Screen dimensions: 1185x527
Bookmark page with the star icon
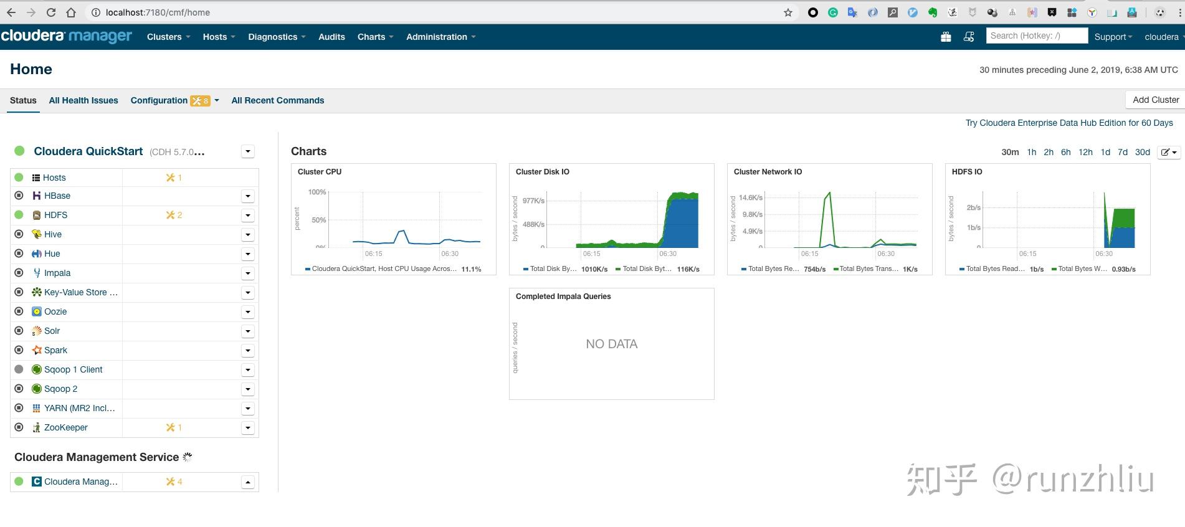coord(788,12)
